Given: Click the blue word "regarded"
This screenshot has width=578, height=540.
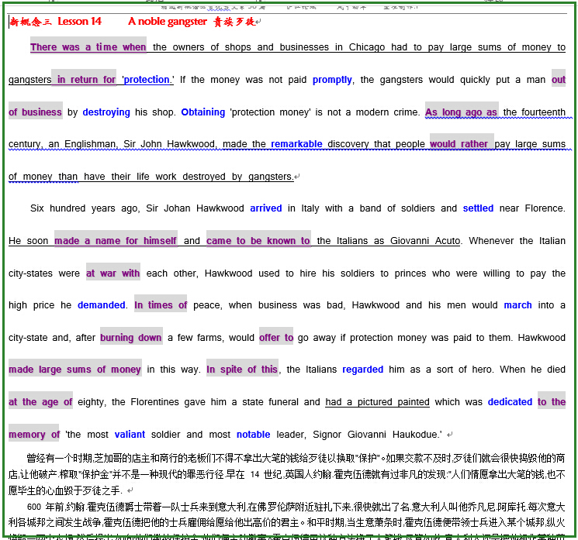Looking at the screenshot, I should coord(362,370).
